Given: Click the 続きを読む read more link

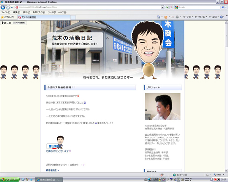Looking at the screenshot, I should pyautogui.click(x=53, y=170).
